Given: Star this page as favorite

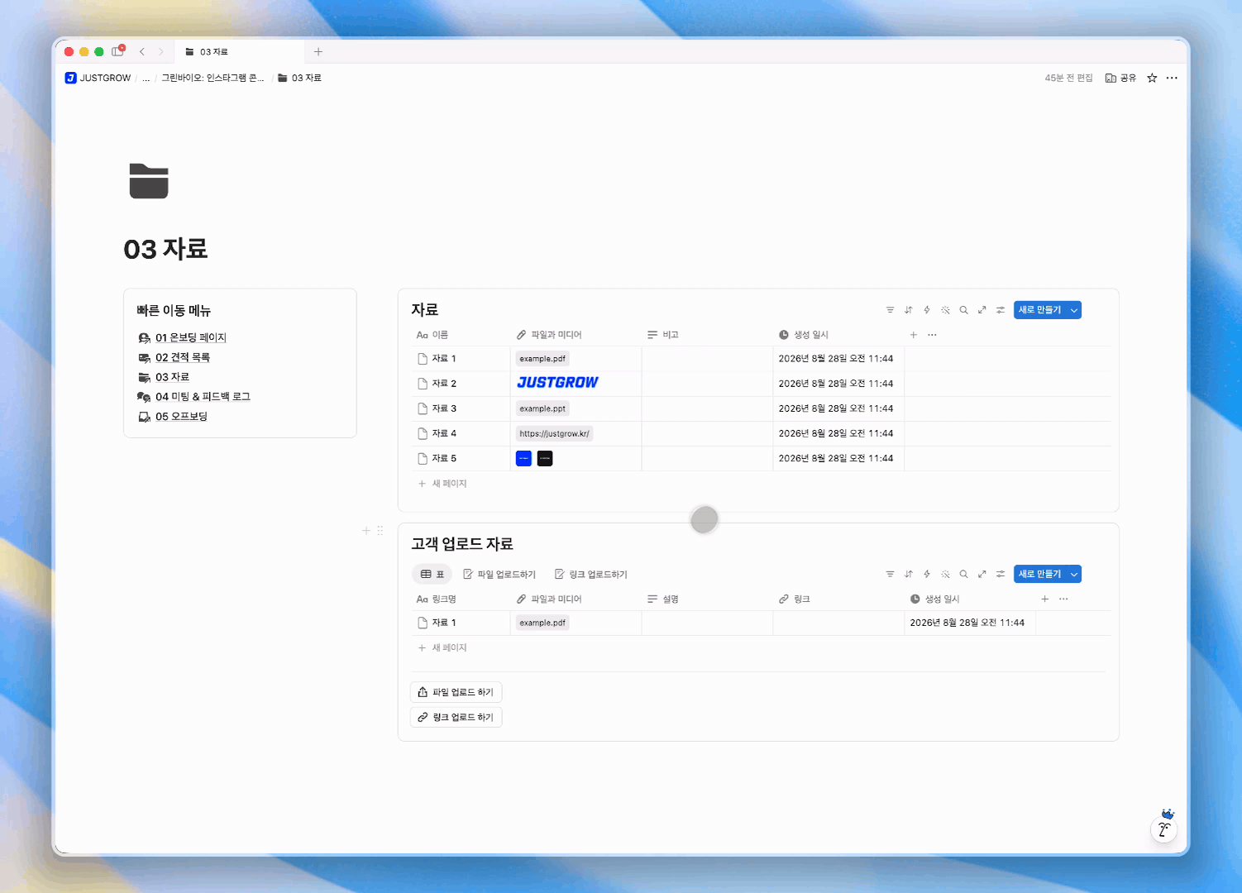Looking at the screenshot, I should tap(1152, 78).
